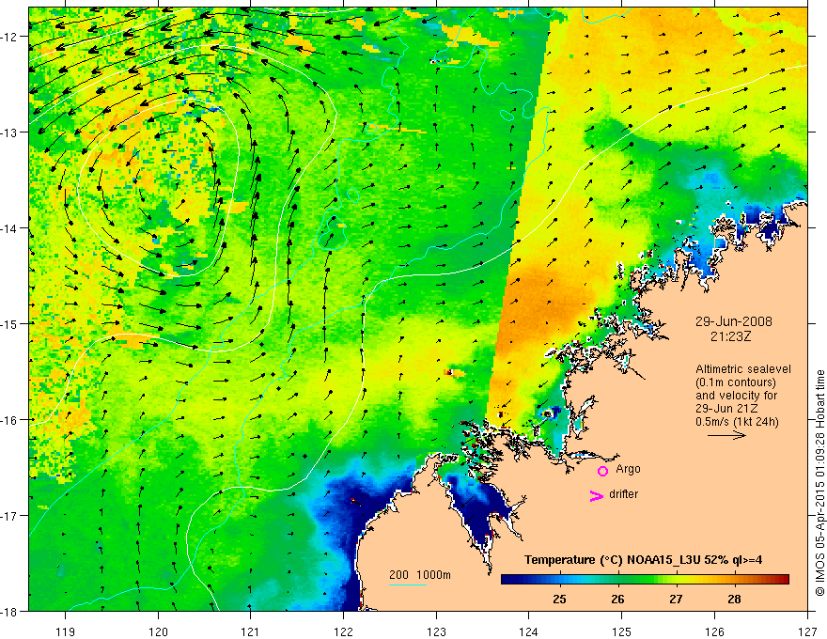Screen dimensions: 827x639
Task: Click the velocity scale reference arrow
Action: coord(726,435)
